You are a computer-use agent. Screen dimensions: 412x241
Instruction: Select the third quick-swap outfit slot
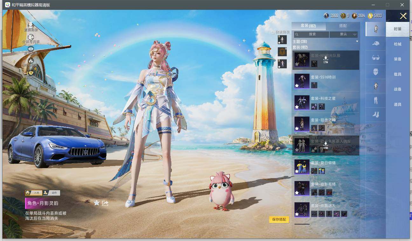point(282,64)
